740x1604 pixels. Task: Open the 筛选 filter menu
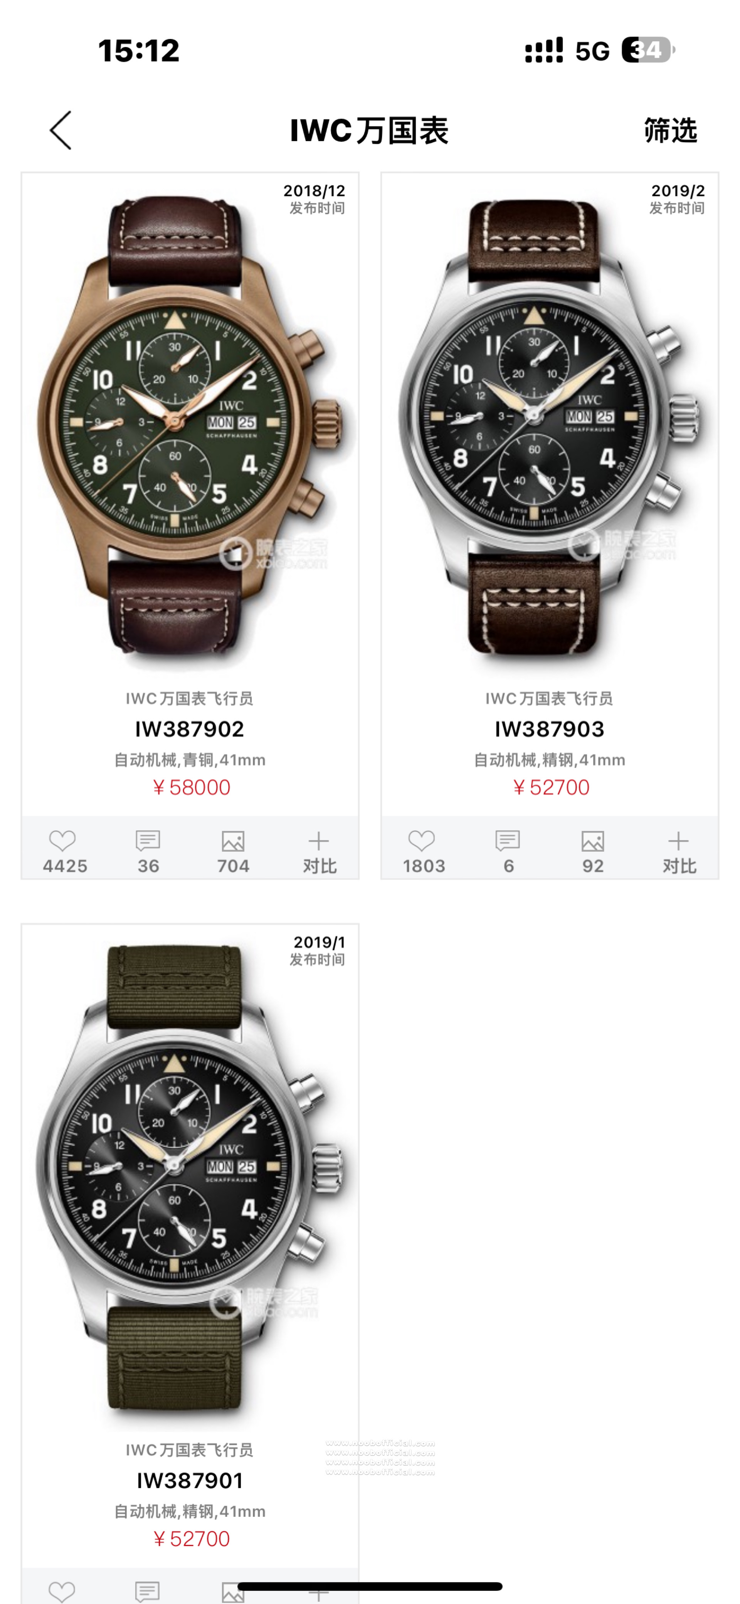click(670, 131)
